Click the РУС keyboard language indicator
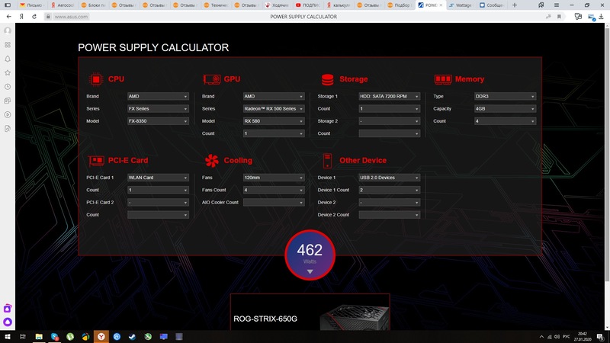Screen dimensions: 610x343 point(567,337)
